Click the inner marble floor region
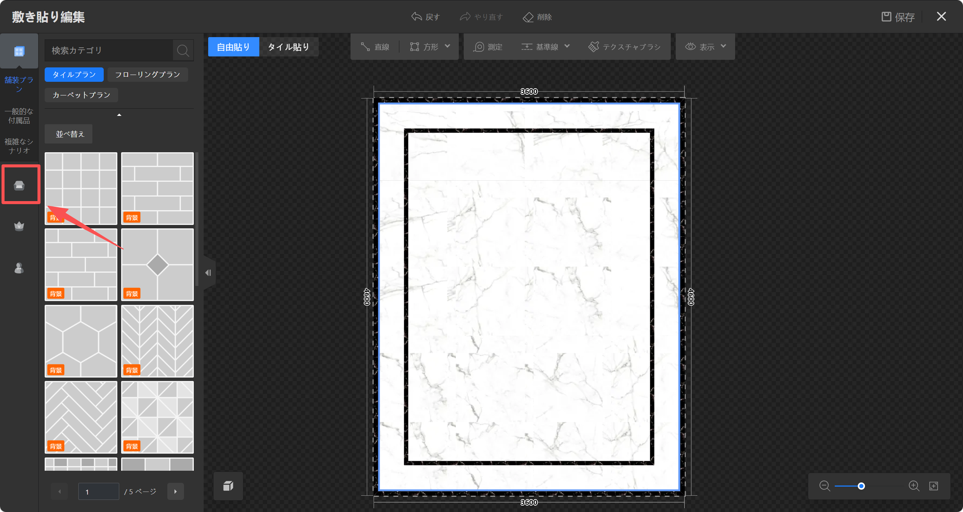The width and height of the screenshot is (963, 512). click(x=529, y=297)
